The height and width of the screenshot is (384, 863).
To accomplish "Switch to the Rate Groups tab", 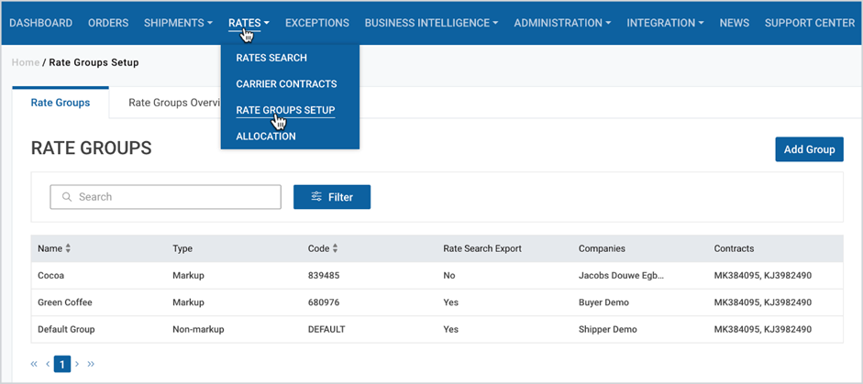I will tap(61, 103).
